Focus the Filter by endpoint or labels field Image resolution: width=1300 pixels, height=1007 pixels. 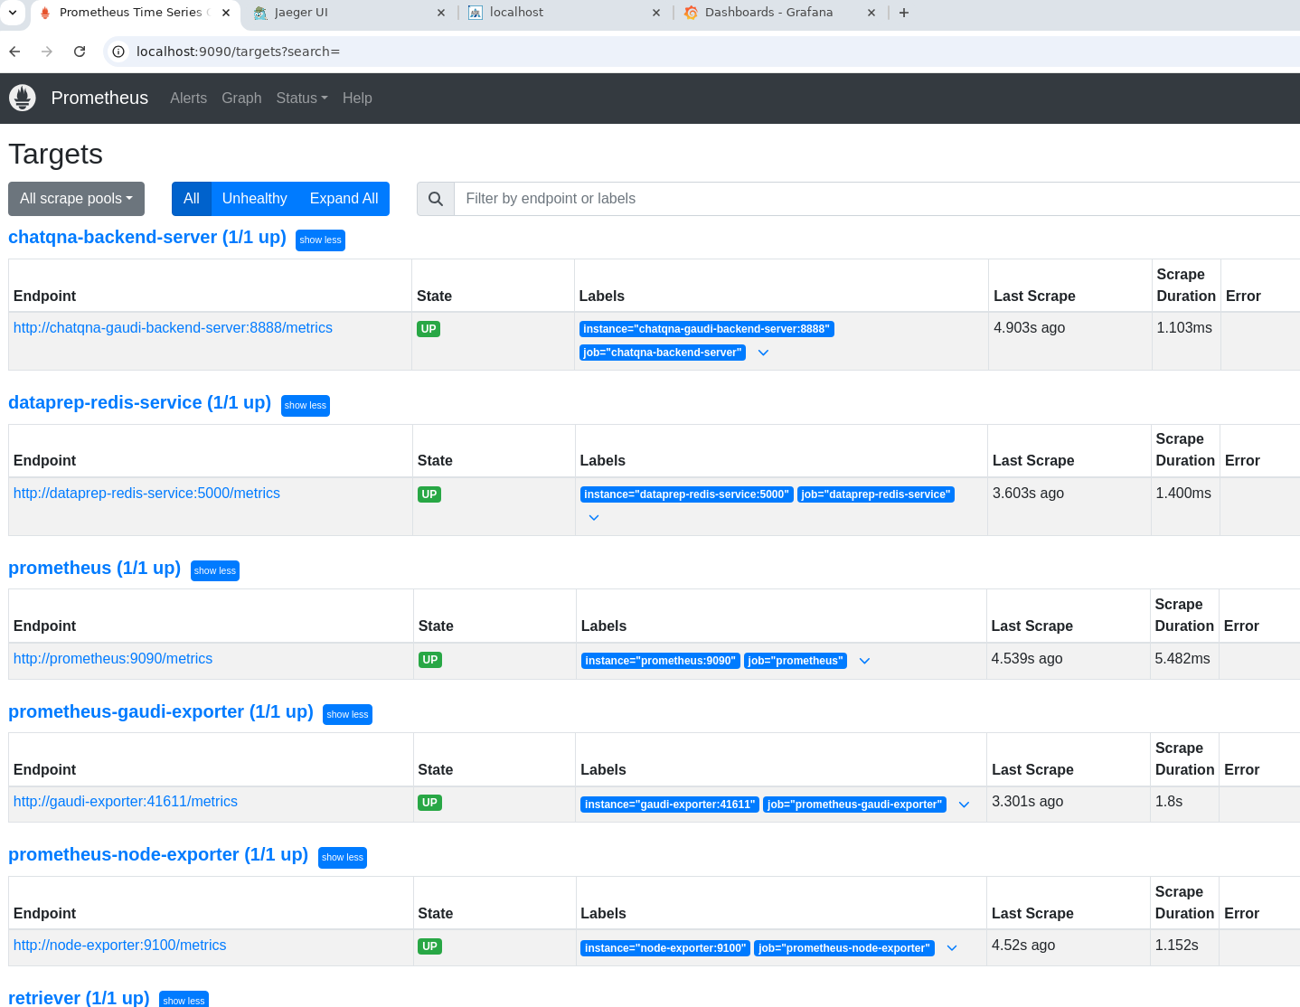[877, 199]
